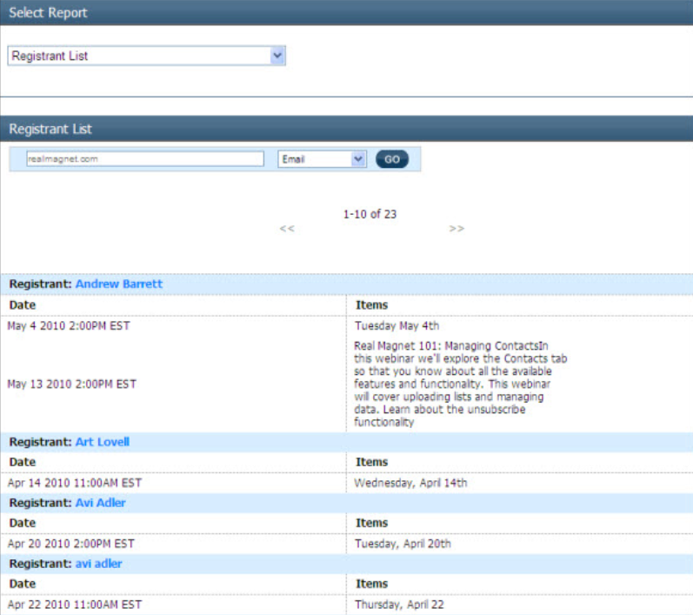Click Date column header under Art Lovell
Screen dimensions: 693x615
coord(23,462)
